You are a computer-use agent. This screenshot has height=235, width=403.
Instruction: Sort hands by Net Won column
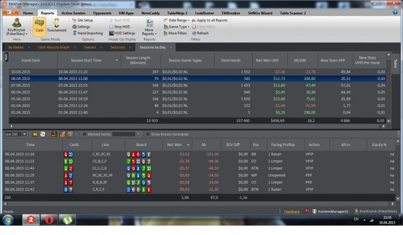point(177,145)
